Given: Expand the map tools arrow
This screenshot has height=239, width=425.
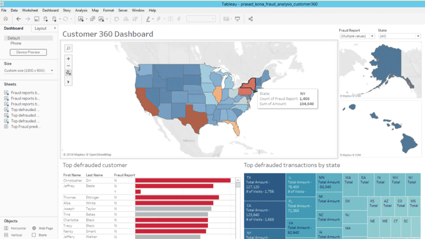Looking at the screenshot, I should point(68,82).
